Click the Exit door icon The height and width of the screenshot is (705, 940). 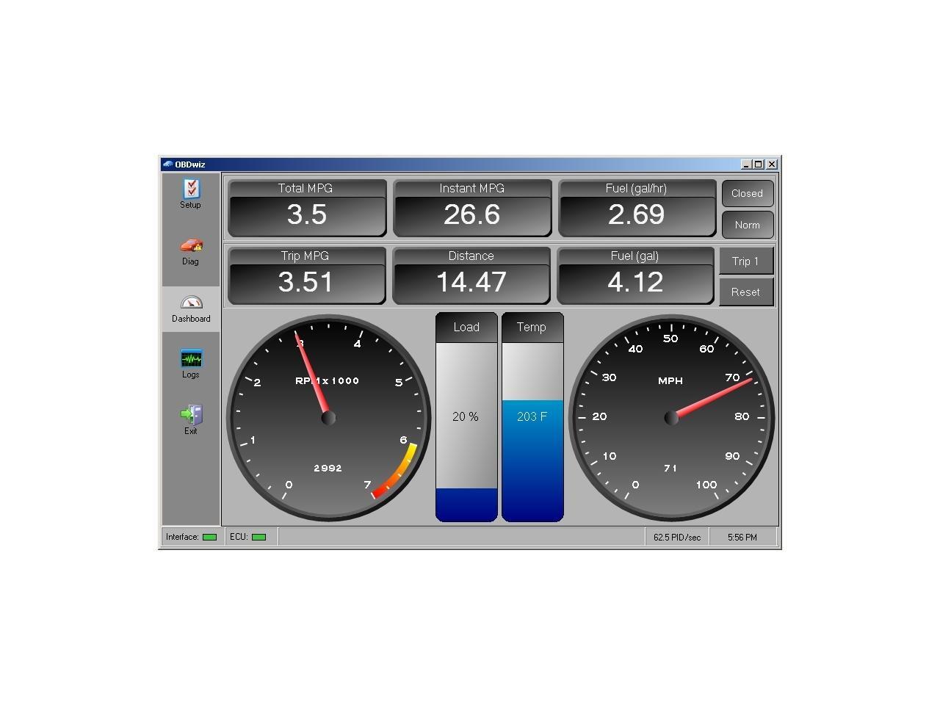click(191, 415)
